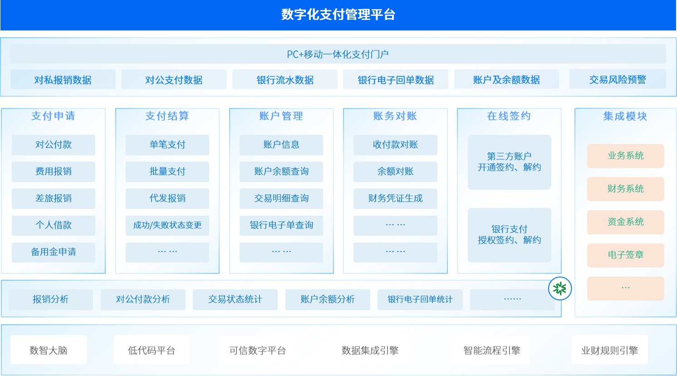Select 第三方账户开通签约、解约 card
The image size is (677, 376).
click(x=509, y=162)
